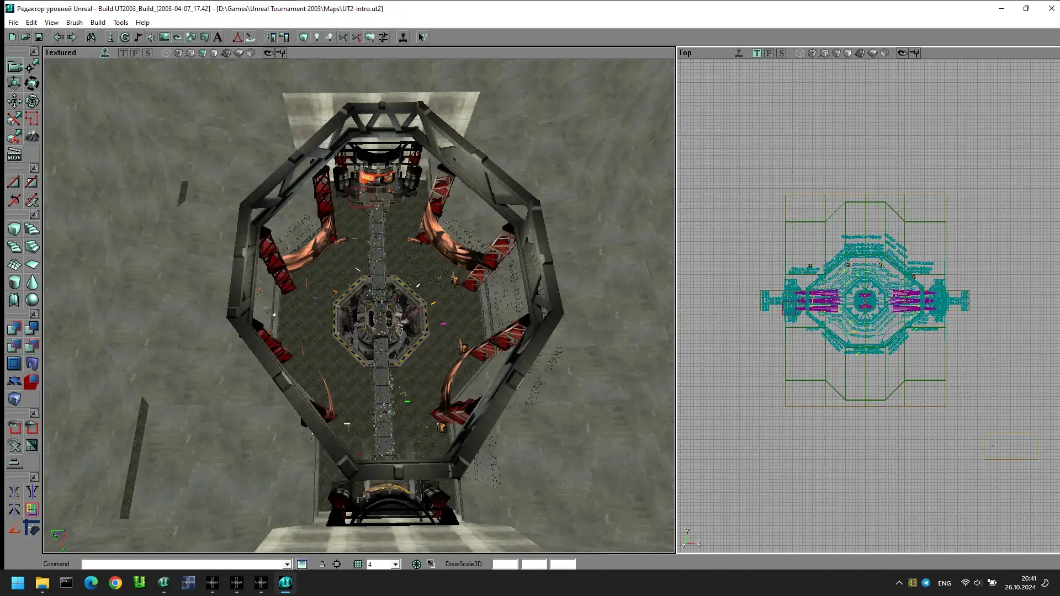The image size is (1060, 596).
Task: Switch Textured viewport to Side view (S)
Action: click(147, 53)
